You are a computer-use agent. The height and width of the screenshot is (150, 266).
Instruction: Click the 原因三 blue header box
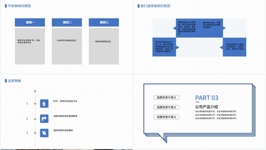pos(104,22)
